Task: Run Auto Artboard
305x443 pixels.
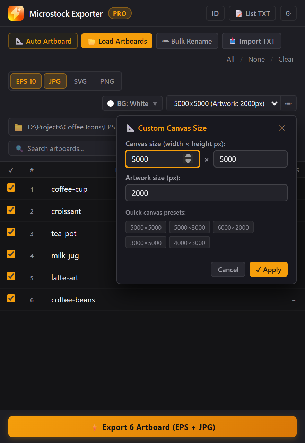Action: point(43,41)
